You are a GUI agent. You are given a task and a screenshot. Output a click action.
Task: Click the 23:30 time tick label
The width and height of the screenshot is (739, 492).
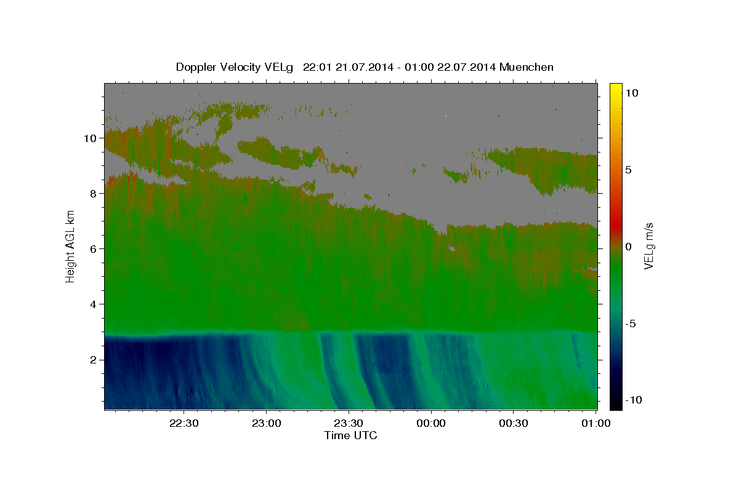click(349, 423)
